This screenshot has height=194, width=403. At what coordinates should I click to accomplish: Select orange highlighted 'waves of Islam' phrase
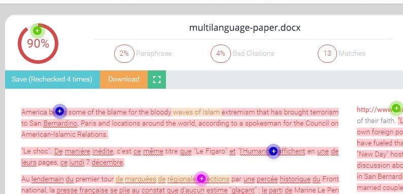[196, 112]
